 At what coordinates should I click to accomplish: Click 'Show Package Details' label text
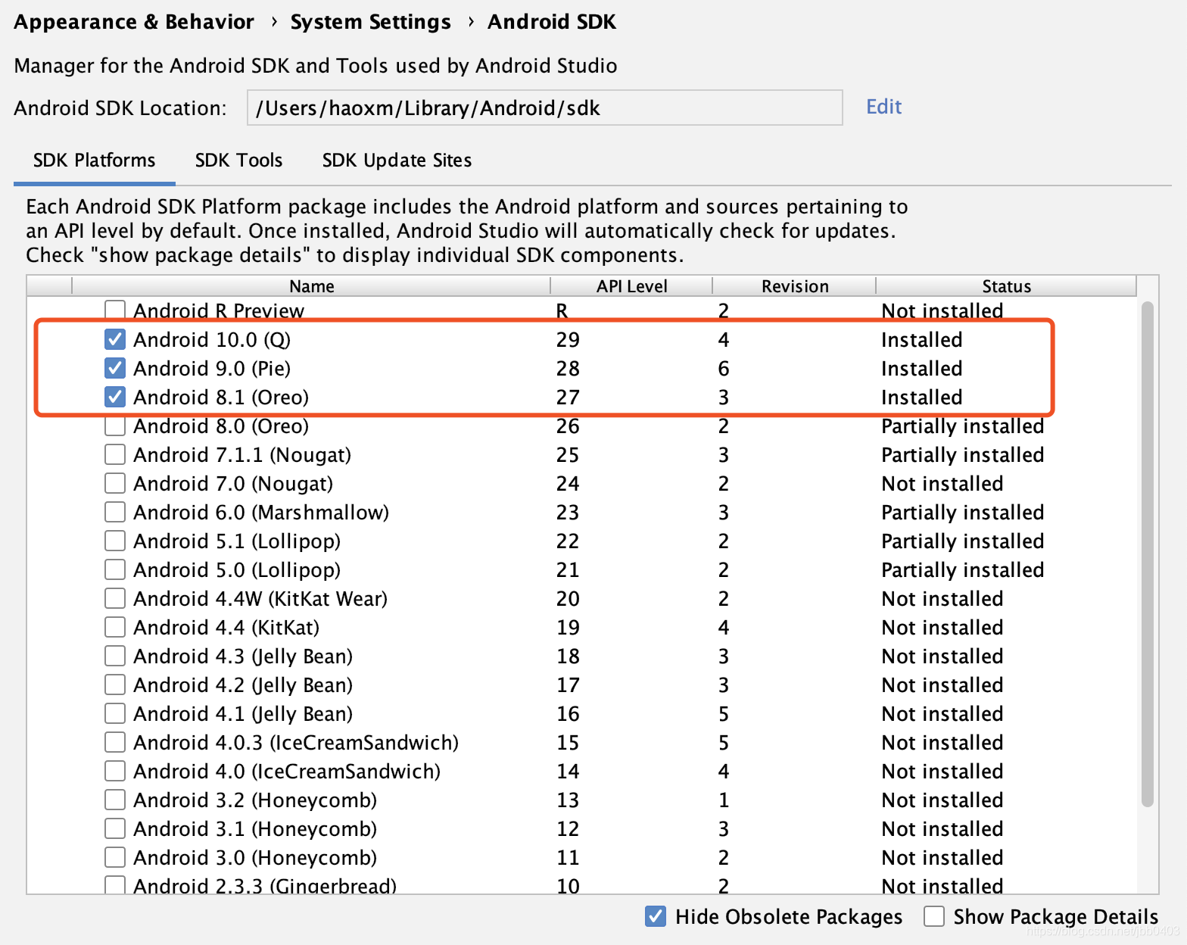point(1056,916)
